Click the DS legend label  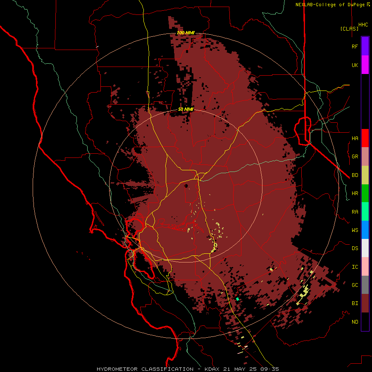355,248
